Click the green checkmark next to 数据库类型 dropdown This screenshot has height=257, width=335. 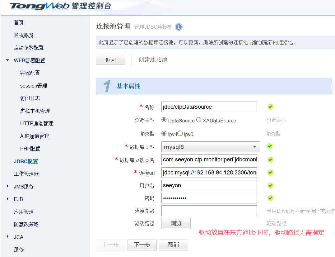(x=270, y=146)
